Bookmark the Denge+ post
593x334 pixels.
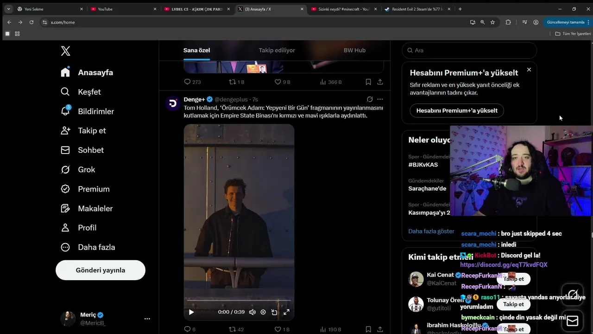[368, 329]
